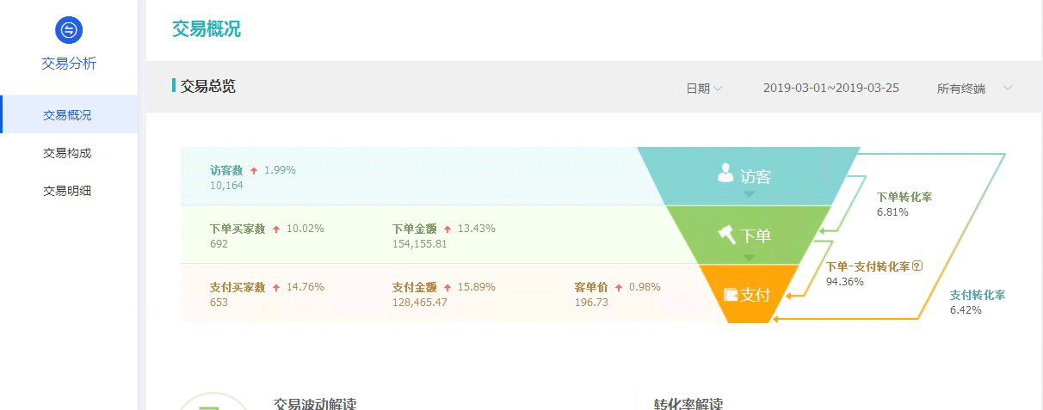Click the red up arrow beside 访客数
1043x410 pixels.
(254, 171)
